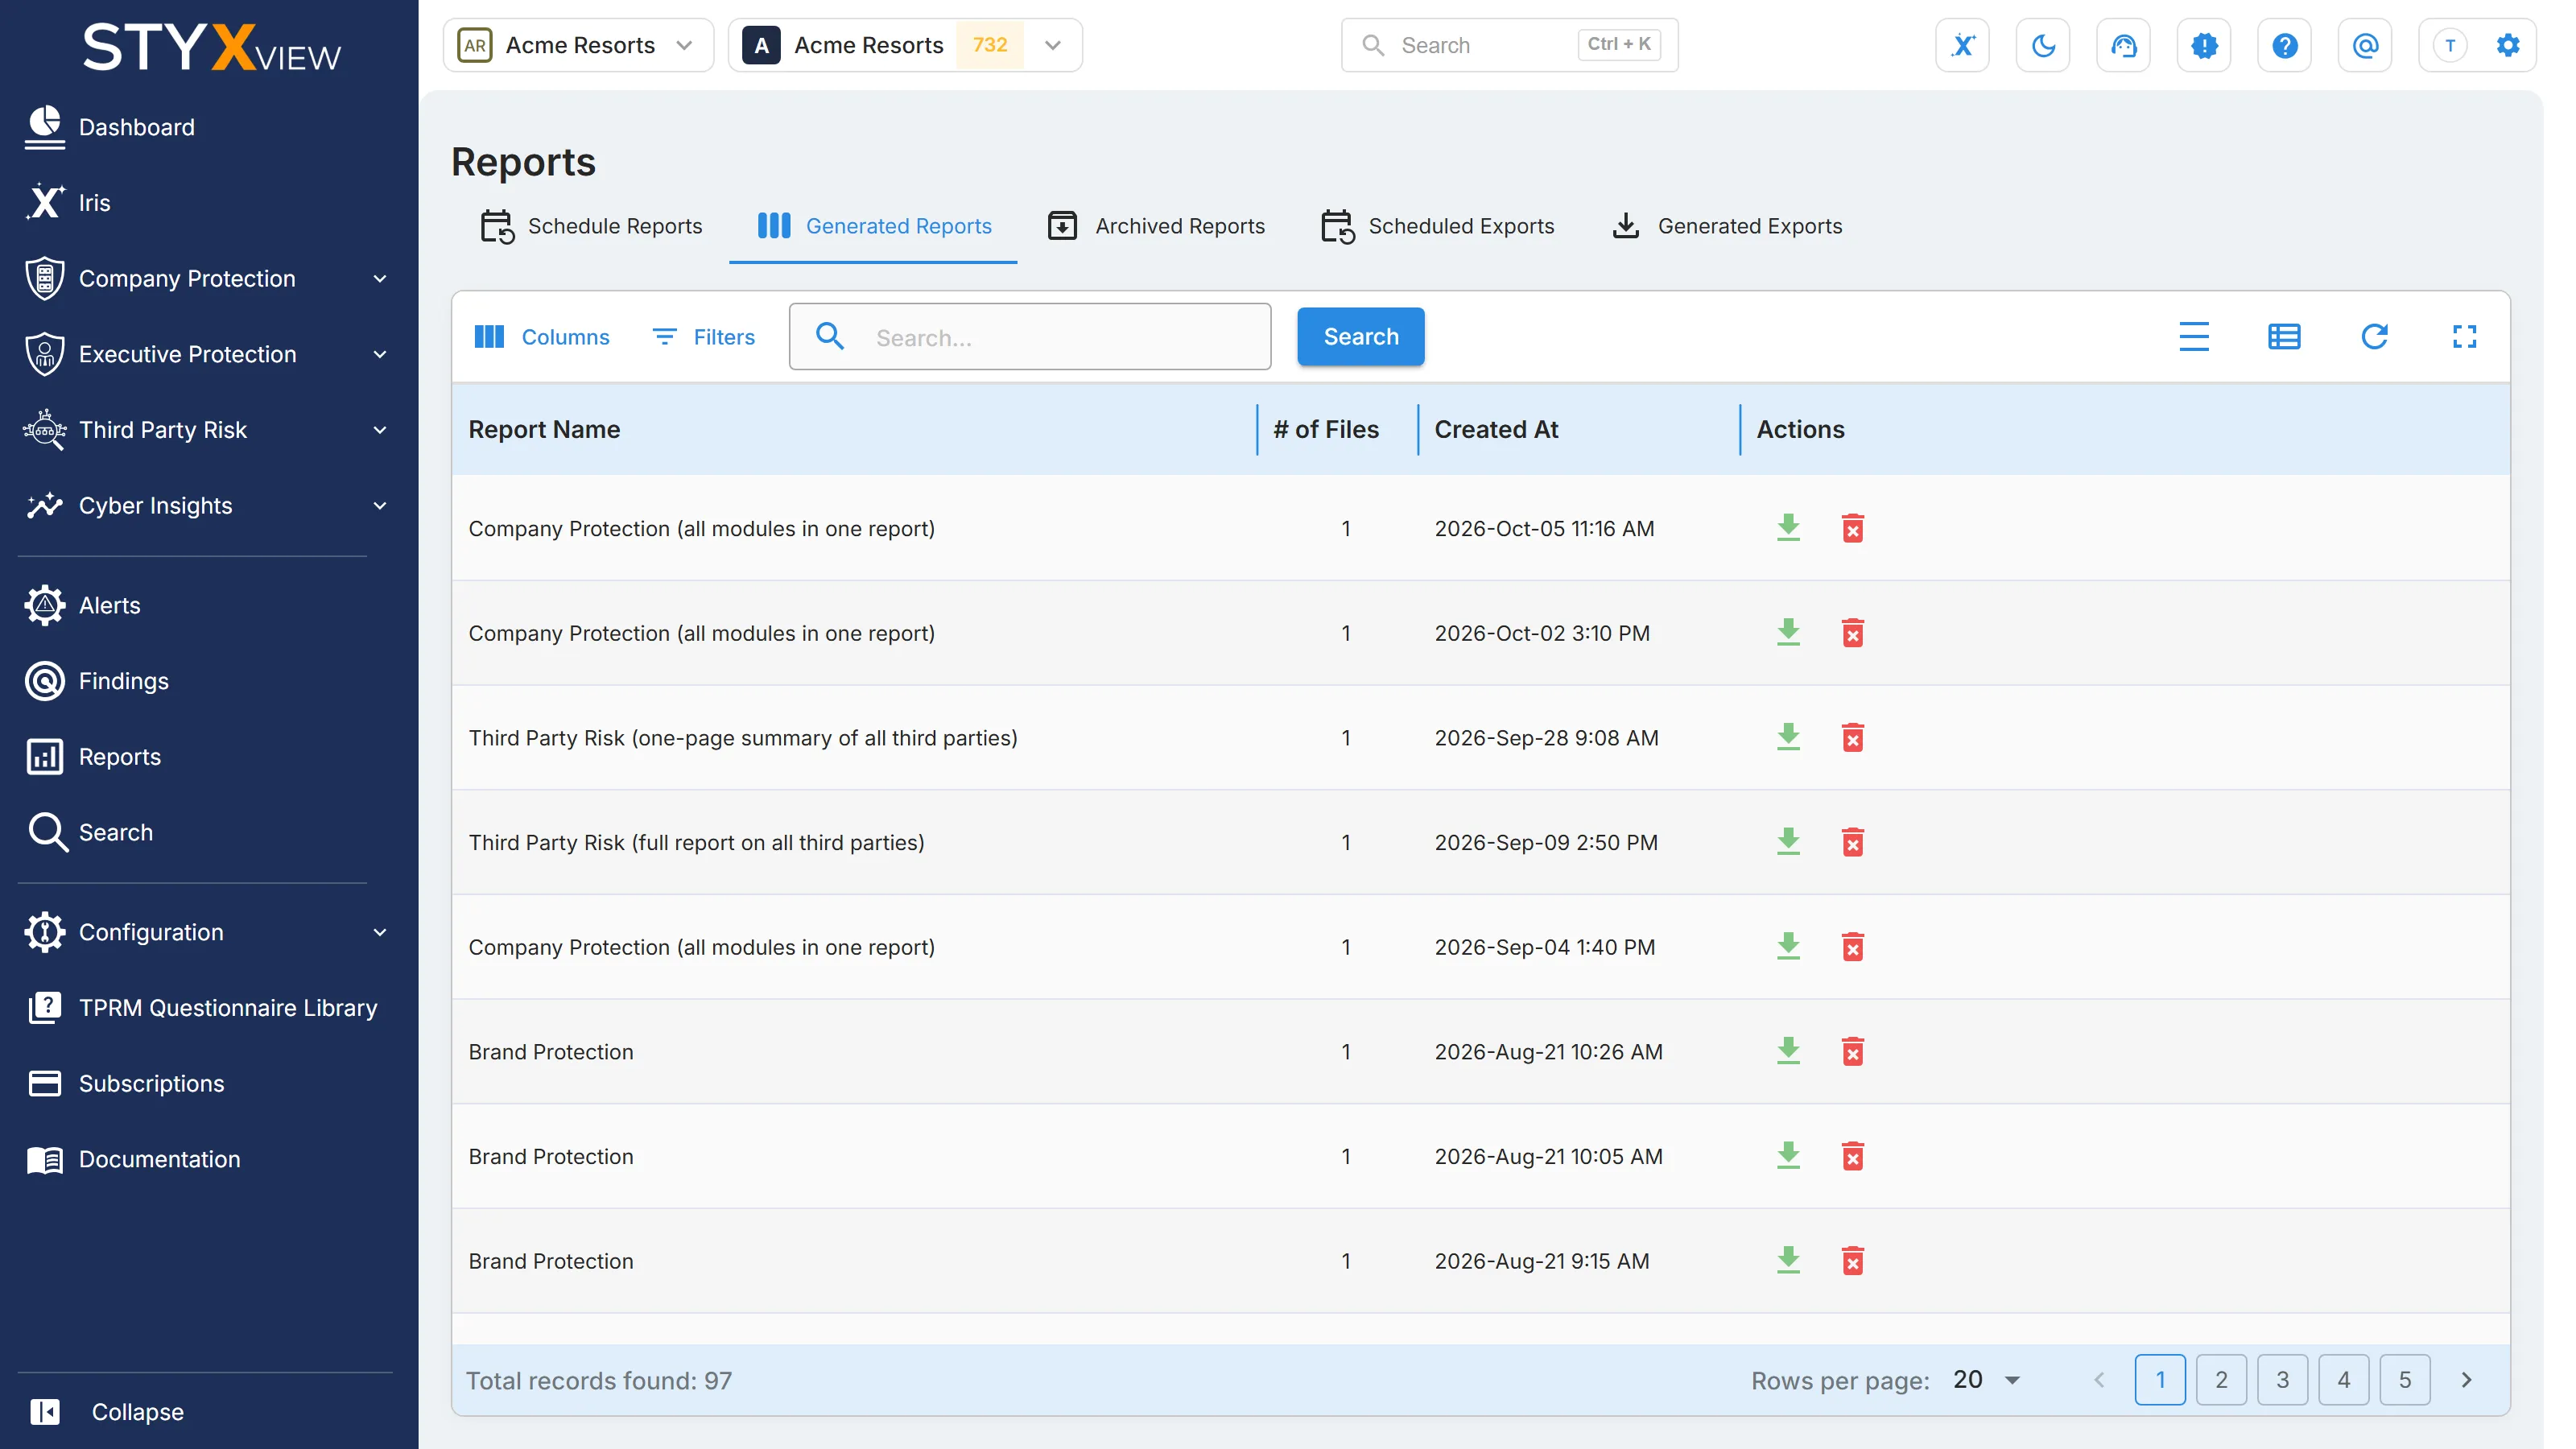Screen dimensions: 2576x1449
Task: Switch to Generated Exports tab
Action: (1727, 226)
